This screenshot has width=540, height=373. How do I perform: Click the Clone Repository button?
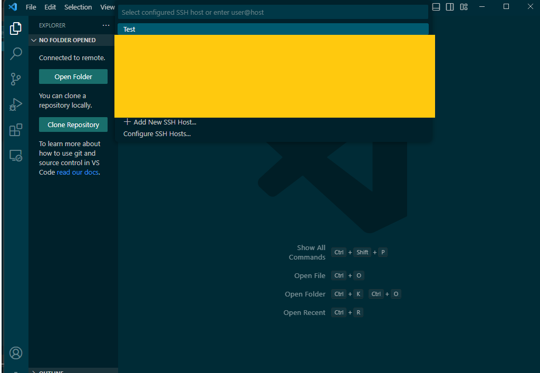[x=73, y=125]
